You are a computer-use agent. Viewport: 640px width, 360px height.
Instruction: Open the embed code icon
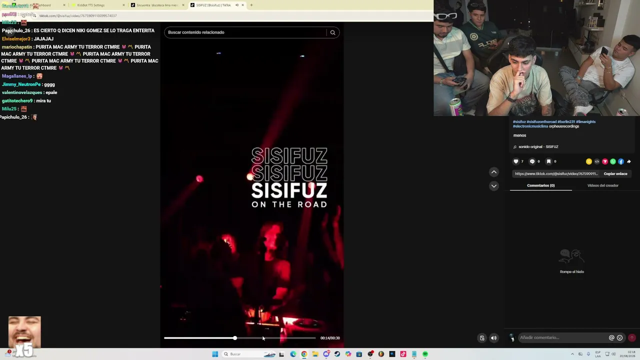[x=597, y=161]
